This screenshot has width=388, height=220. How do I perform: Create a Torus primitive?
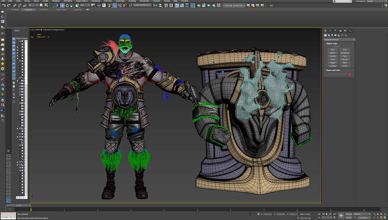(x=332, y=59)
